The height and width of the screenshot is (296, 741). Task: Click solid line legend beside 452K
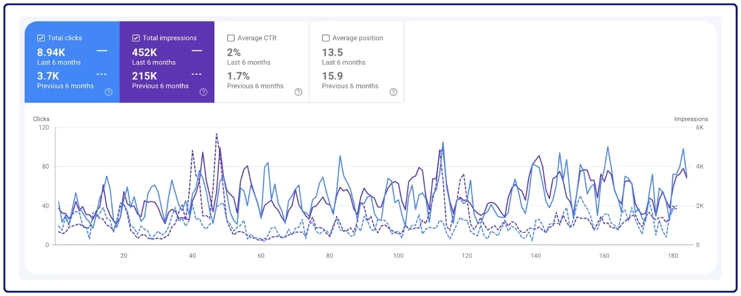coord(197,50)
